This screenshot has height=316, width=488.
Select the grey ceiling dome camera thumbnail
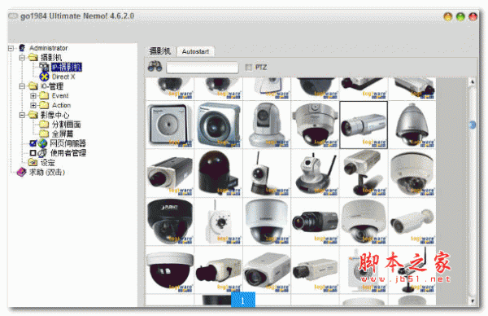pyautogui.click(x=315, y=125)
